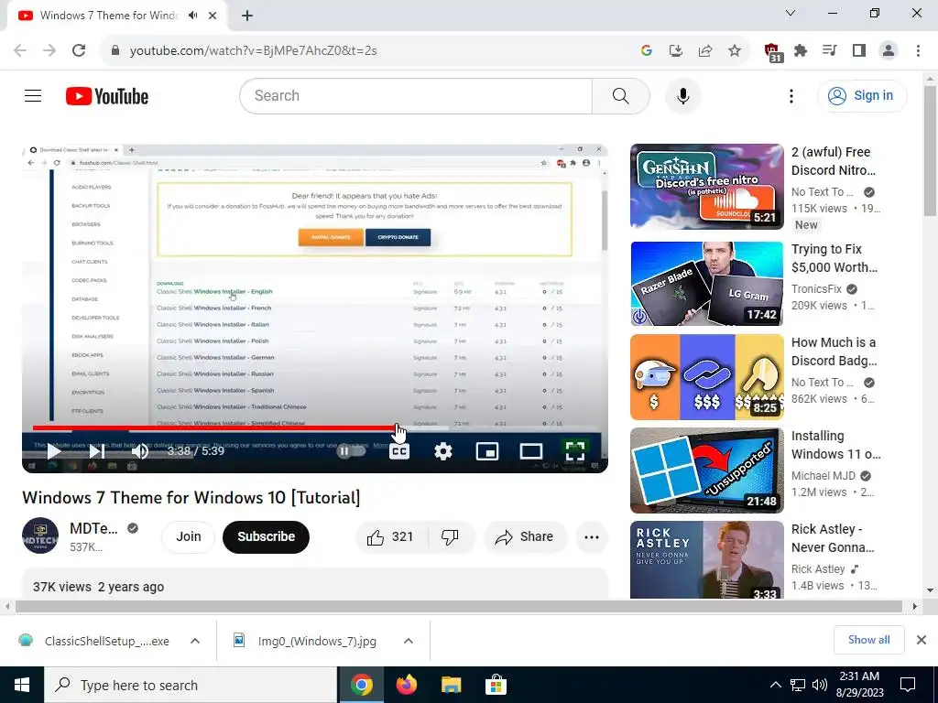This screenshot has width=938, height=703.
Task: Click the address bar URL
Action: coord(253,51)
